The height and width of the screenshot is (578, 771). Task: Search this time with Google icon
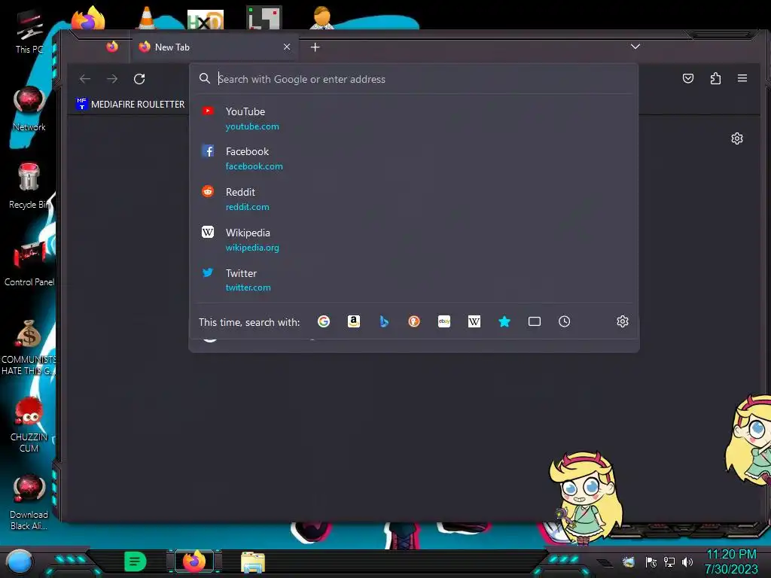coord(324,321)
